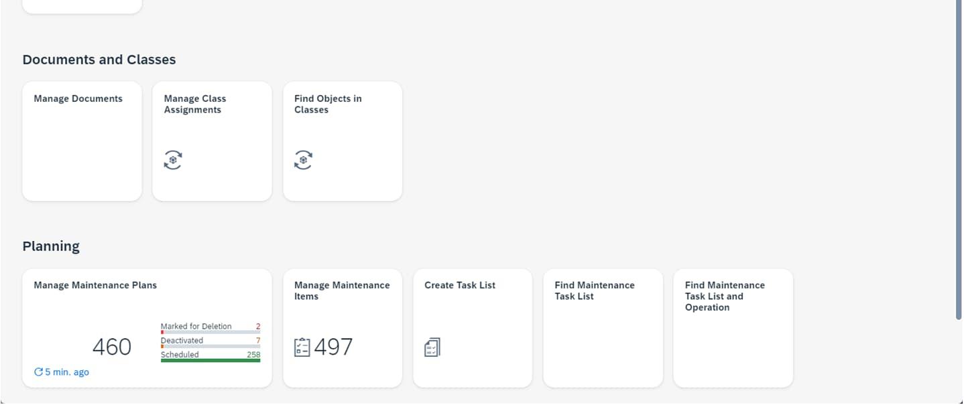Click the checklist icon on Manage Maintenance Items
964x405 pixels.
(302, 347)
